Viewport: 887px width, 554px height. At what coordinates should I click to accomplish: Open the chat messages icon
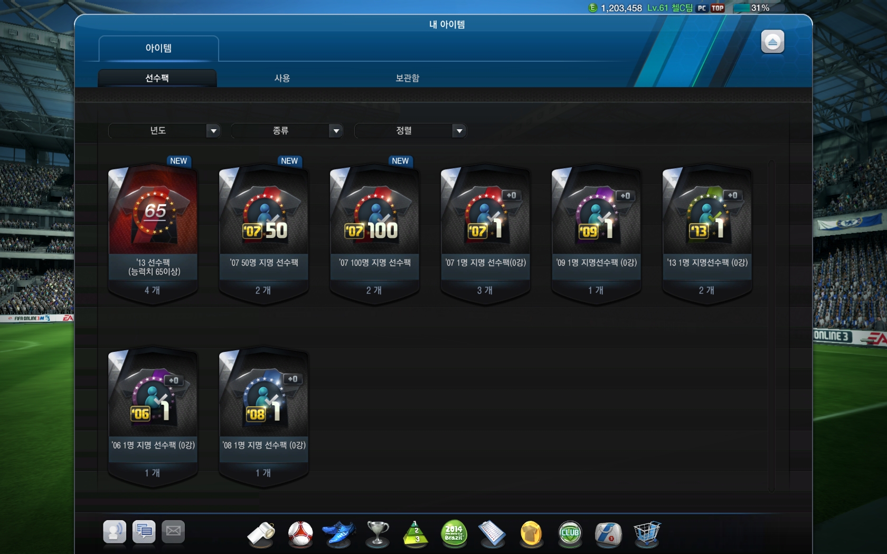(144, 531)
